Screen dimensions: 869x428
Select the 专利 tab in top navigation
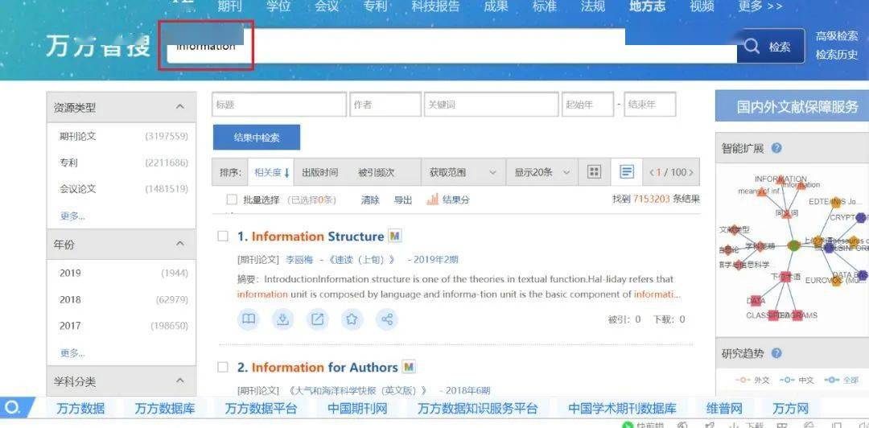(x=374, y=6)
